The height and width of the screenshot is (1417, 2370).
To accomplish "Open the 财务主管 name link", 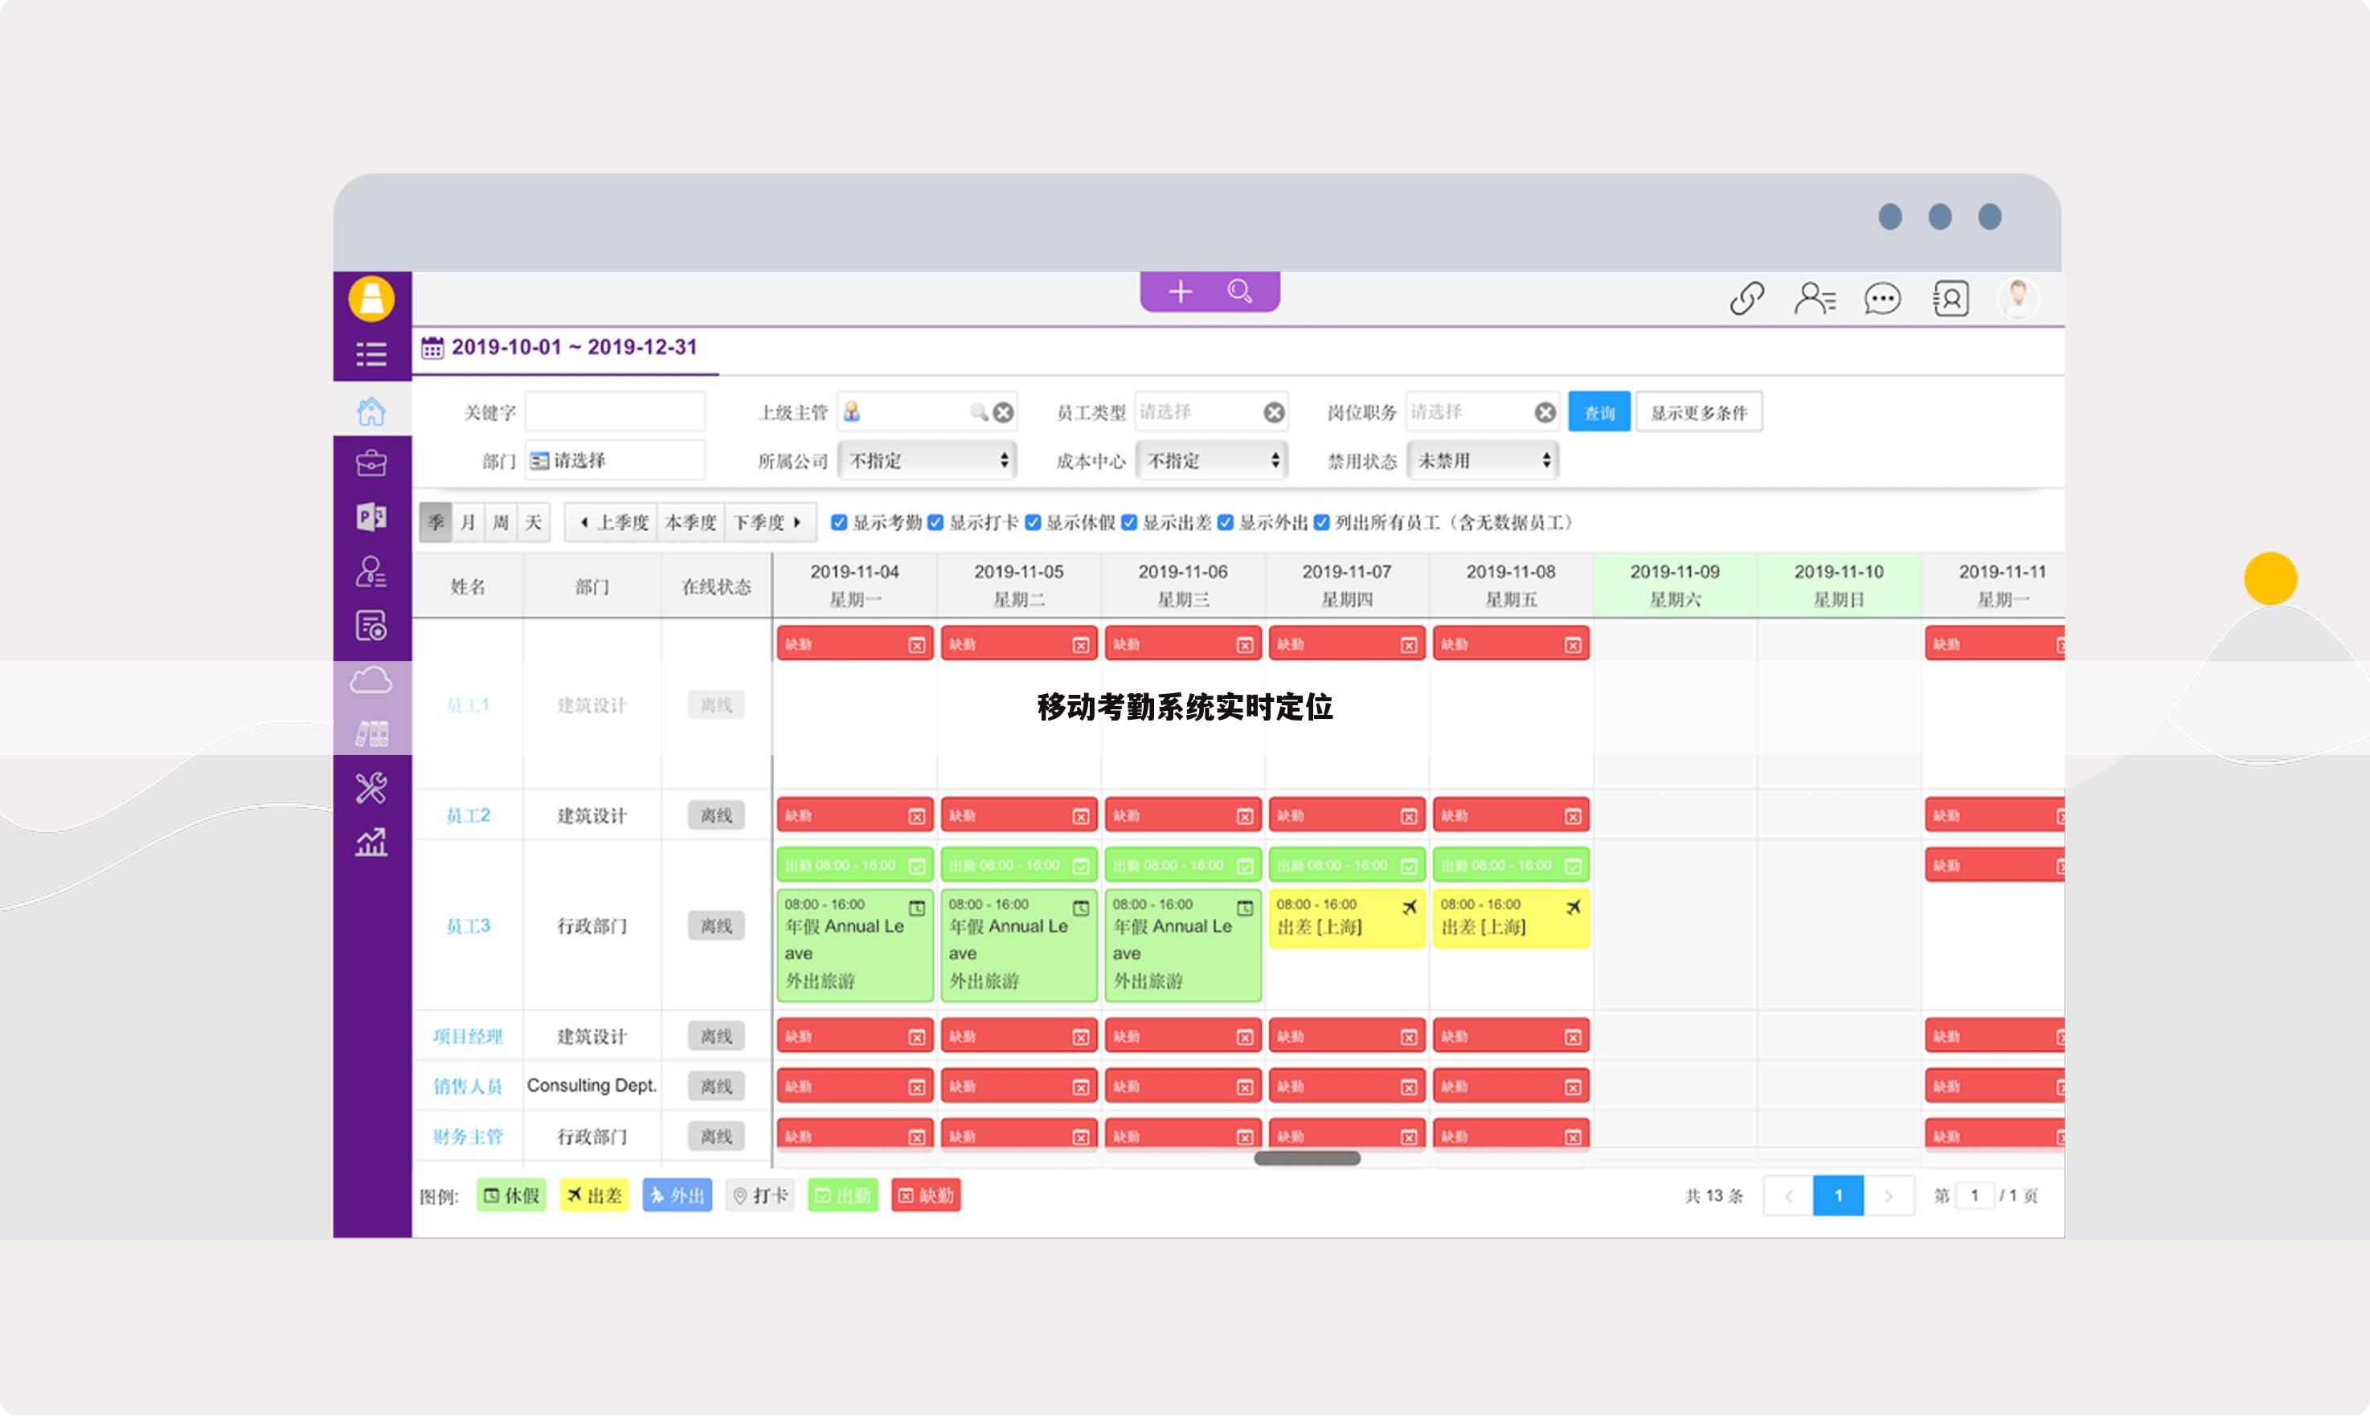I will (468, 1137).
